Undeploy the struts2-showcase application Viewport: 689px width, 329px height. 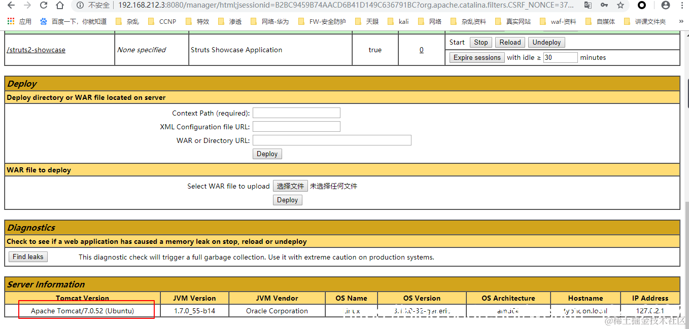click(x=546, y=43)
